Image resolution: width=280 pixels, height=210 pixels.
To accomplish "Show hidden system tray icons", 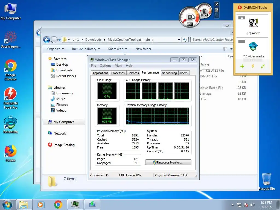I will [x=232, y=205].
